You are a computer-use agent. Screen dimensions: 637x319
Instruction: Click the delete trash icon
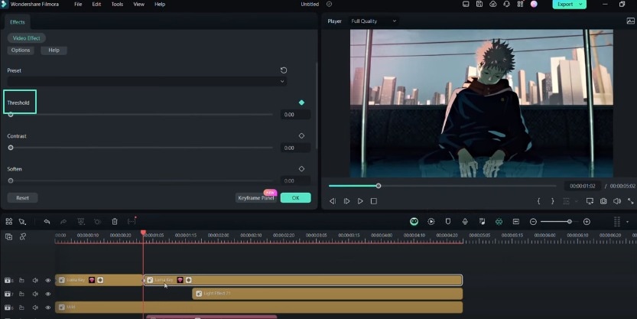click(115, 222)
